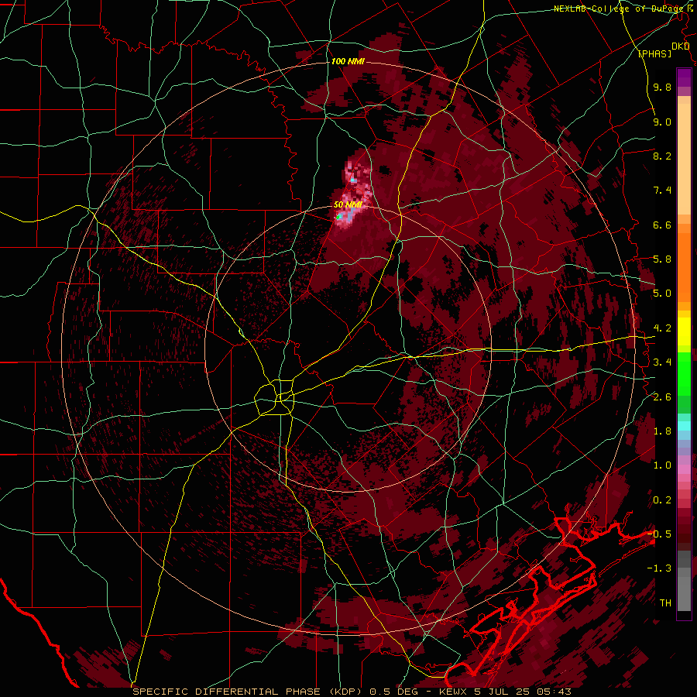Click the 9.0 value on the color scale
697x697 pixels.
pyautogui.click(x=662, y=122)
